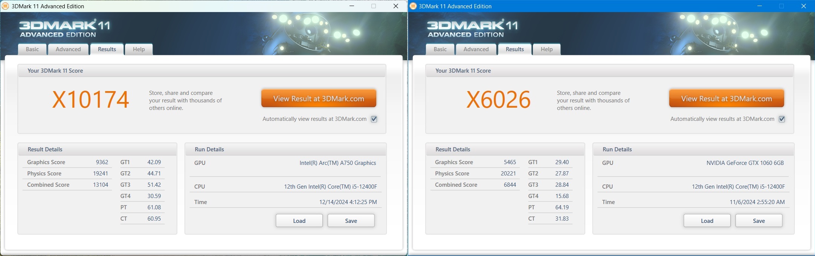Click the time 12/14/2024 4:12:25 PM
Screen dimensions: 815x256
tap(348, 202)
